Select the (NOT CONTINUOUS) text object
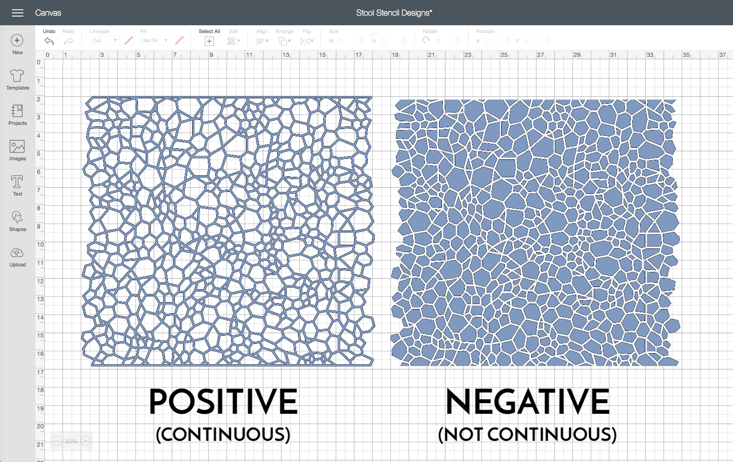This screenshot has height=462, width=733. pos(527,434)
